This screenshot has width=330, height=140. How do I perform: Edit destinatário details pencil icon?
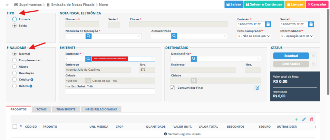[x=257, y=88]
